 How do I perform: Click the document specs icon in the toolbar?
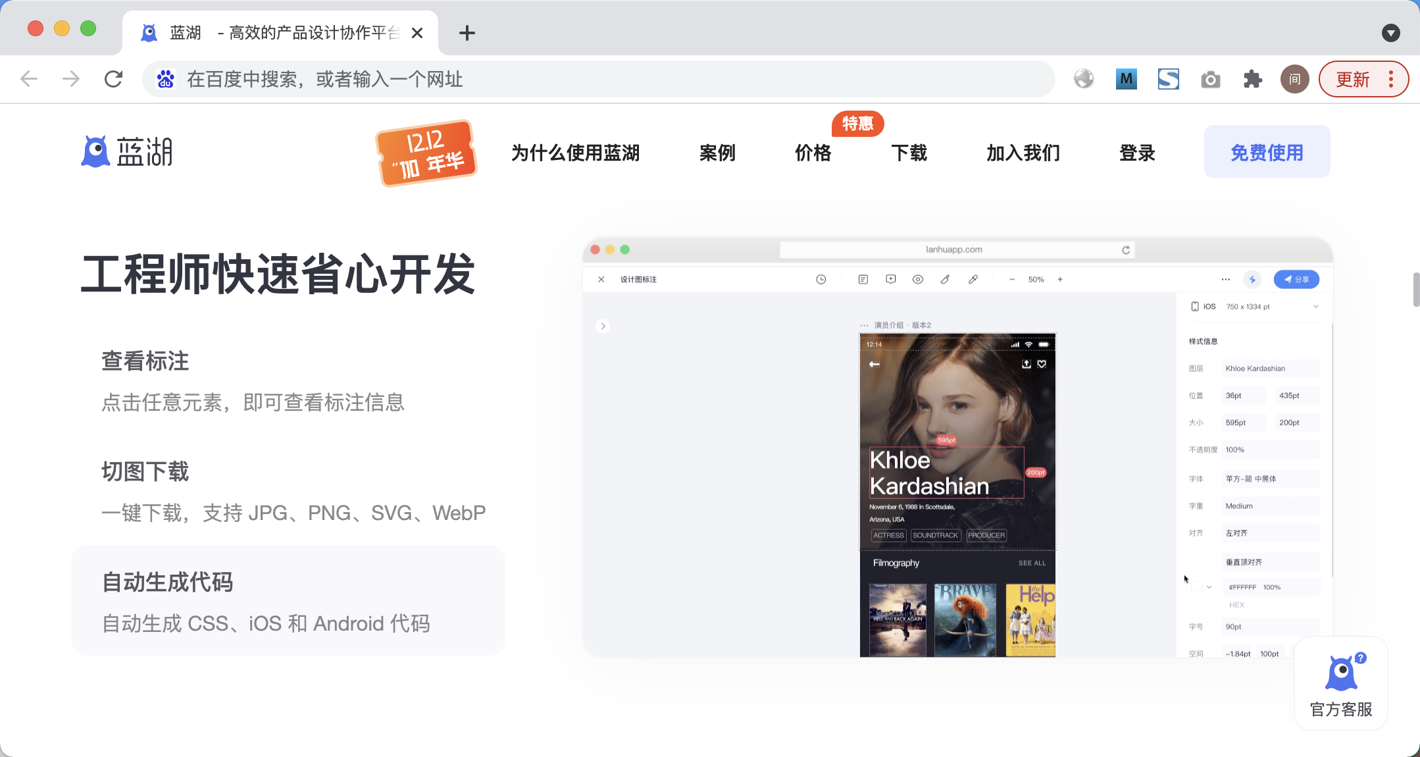(x=863, y=279)
